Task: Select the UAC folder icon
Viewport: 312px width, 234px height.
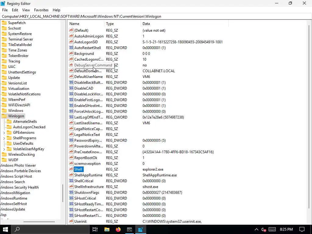Action: (x=4, y=67)
